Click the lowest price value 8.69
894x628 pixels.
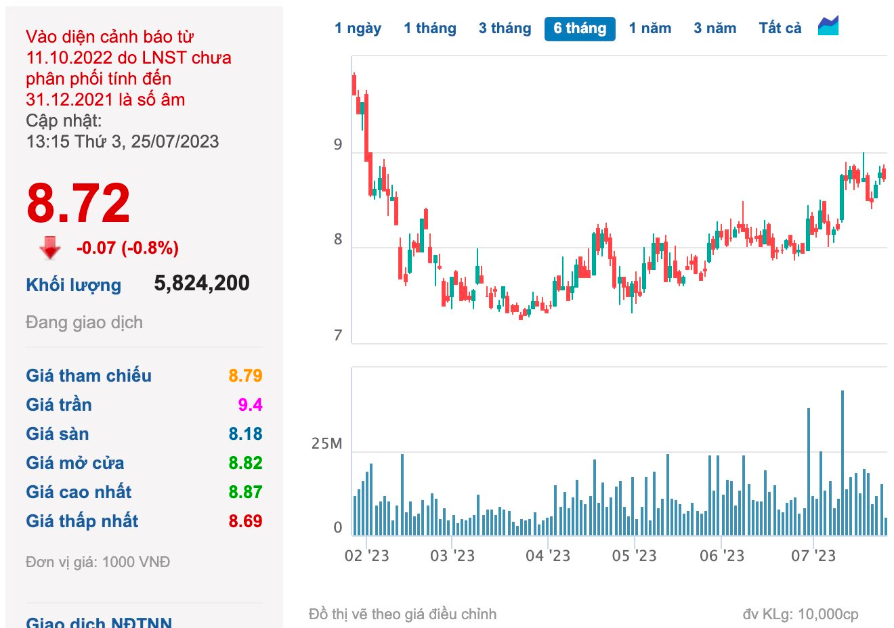[245, 521]
